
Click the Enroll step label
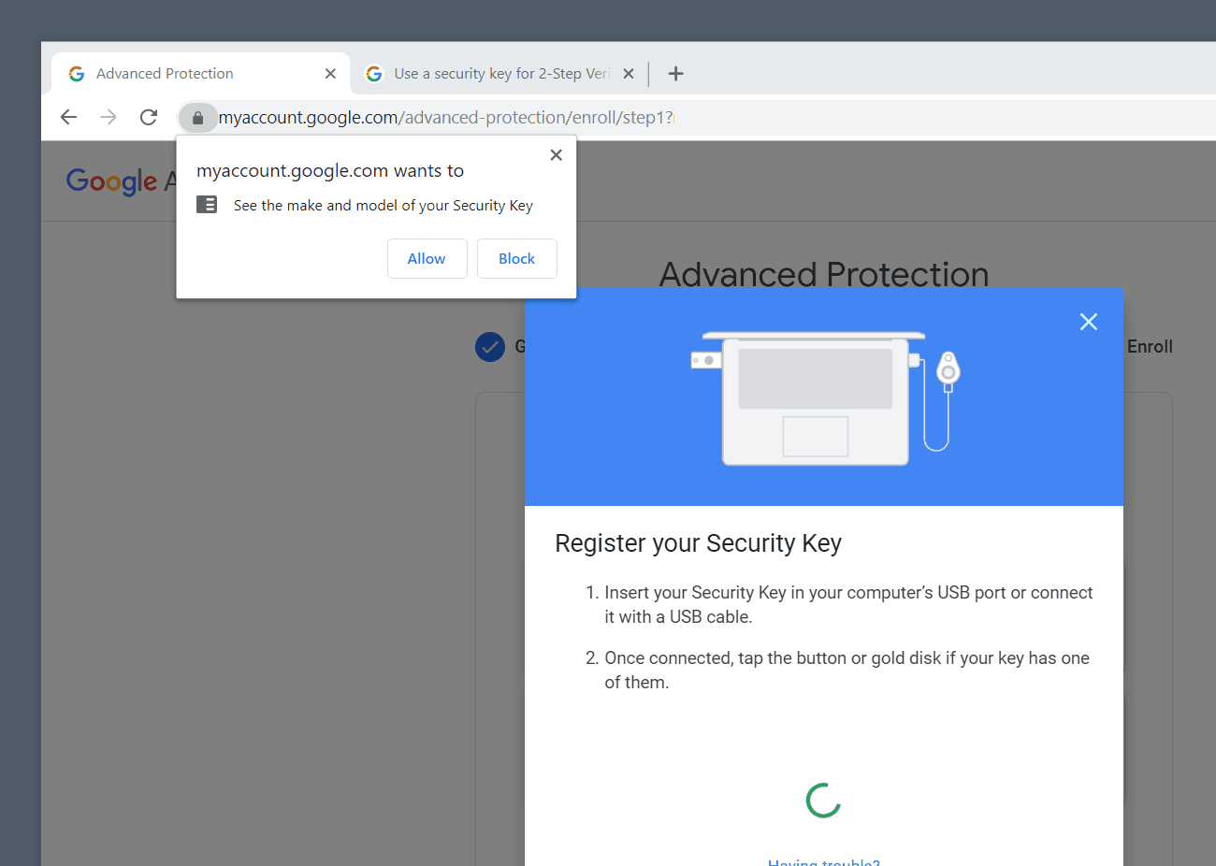pos(1149,347)
